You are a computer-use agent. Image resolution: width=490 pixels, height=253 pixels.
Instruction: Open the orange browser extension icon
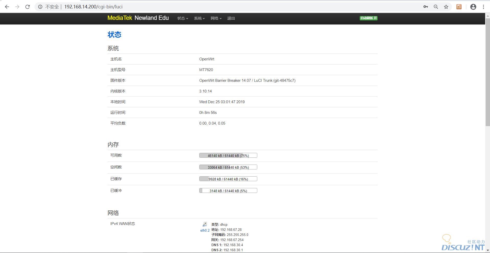coord(459,7)
